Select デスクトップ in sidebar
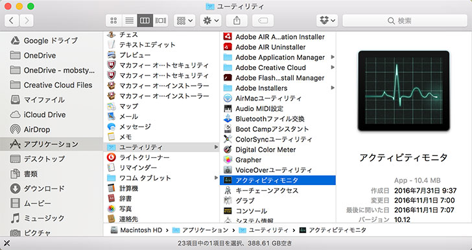The height and width of the screenshot is (250, 472). (x=51, y=158)
